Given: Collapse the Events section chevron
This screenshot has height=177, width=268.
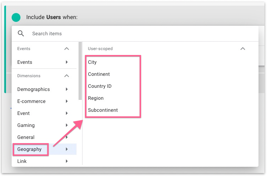Looking at the screenshot, I should pos(67,49).
